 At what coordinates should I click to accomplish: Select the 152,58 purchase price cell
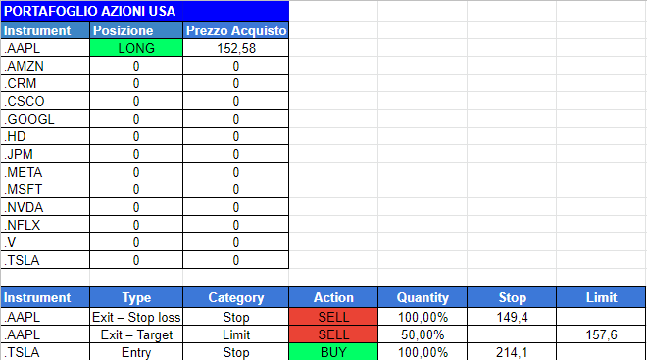(236, 48)
